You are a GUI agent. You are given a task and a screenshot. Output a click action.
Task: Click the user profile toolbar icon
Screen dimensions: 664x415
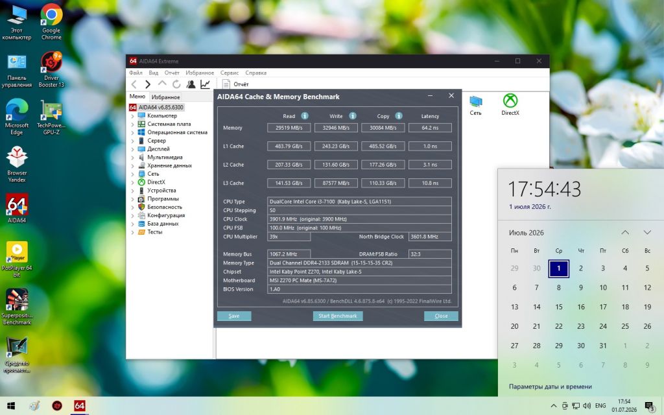tap(191, 84)
